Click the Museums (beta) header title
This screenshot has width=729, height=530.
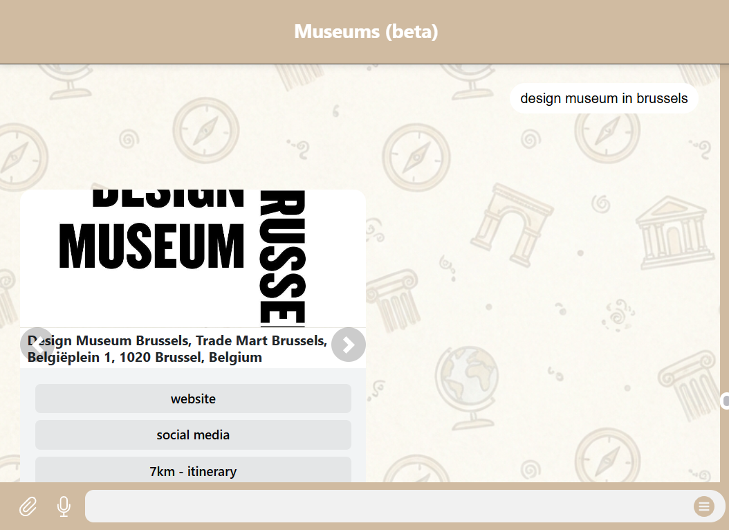365,31
